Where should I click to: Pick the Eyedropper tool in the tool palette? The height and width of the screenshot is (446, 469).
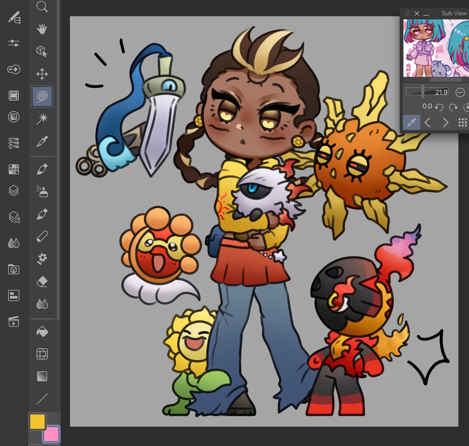[x=42, y=141]
